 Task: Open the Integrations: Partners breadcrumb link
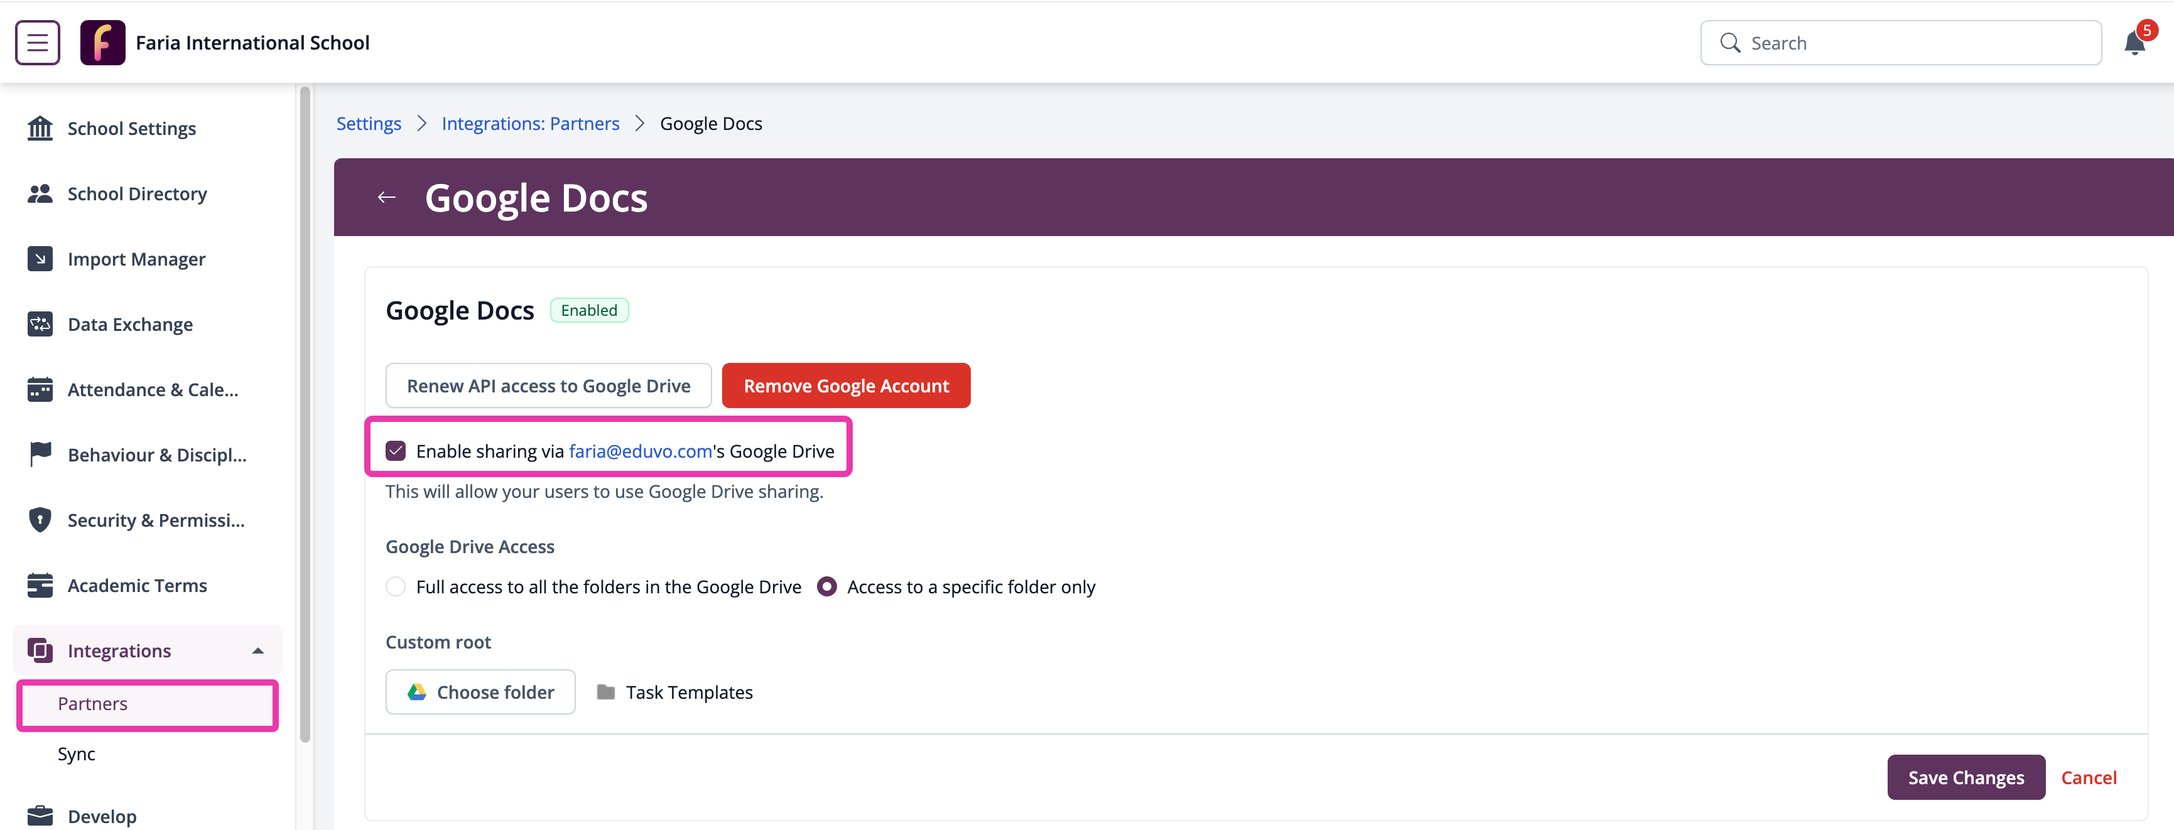[x=530, y=123]
